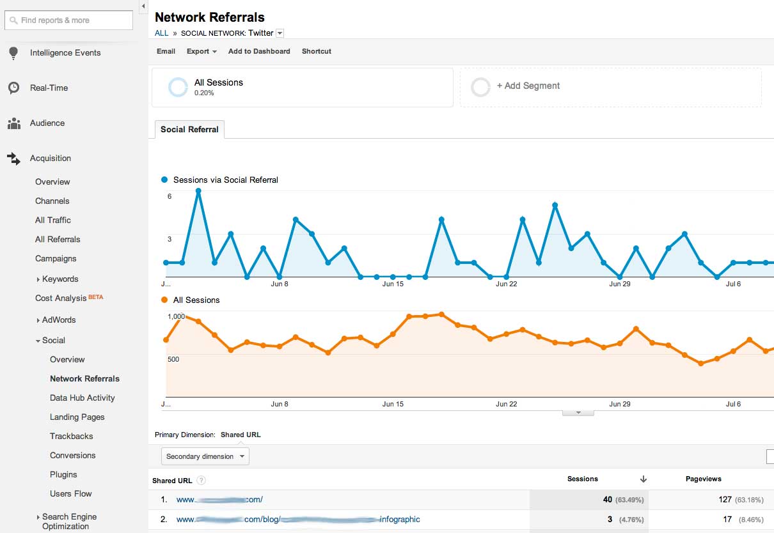Collapse the left sidebar with arrow

point(143,6)
